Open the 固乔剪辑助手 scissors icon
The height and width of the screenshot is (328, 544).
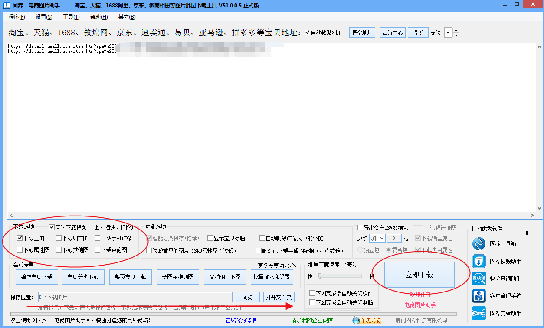479,313
